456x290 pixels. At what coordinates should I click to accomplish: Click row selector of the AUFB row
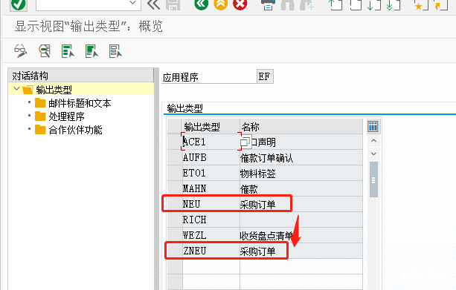(x=175, y=157)
